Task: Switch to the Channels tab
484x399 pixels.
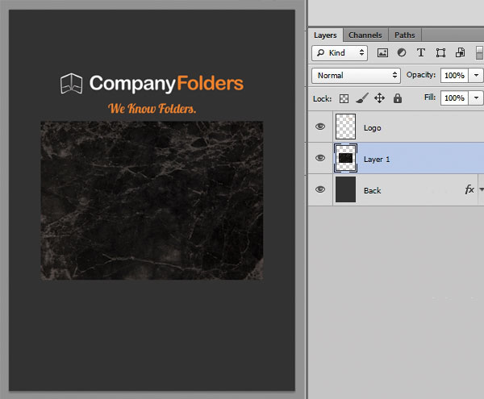Action: tap(365, 35)
